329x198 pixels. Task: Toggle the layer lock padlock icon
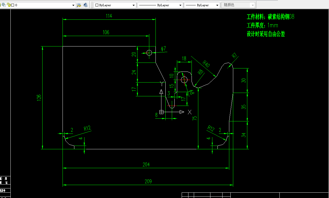[x=9, y=5]
